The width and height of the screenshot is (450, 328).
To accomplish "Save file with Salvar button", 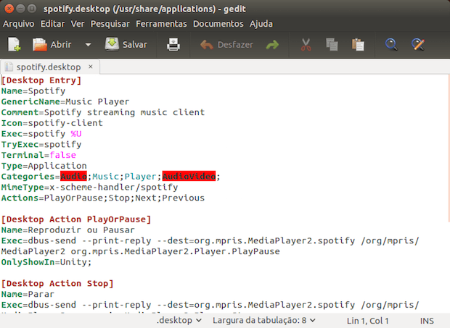I will pos(126,44).
